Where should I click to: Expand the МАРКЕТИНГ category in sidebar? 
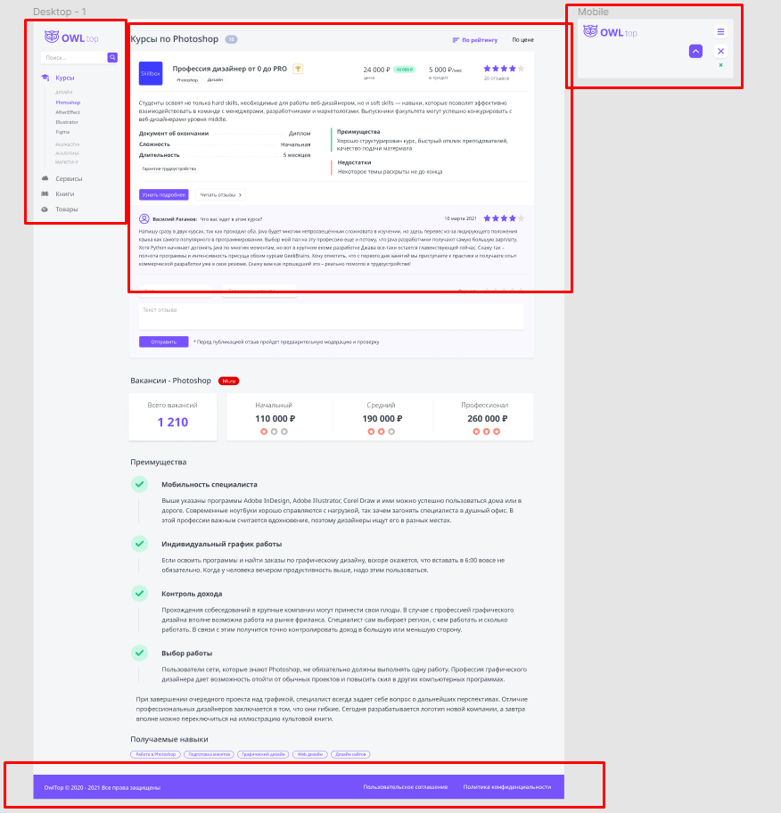click(x=67, y=162)
